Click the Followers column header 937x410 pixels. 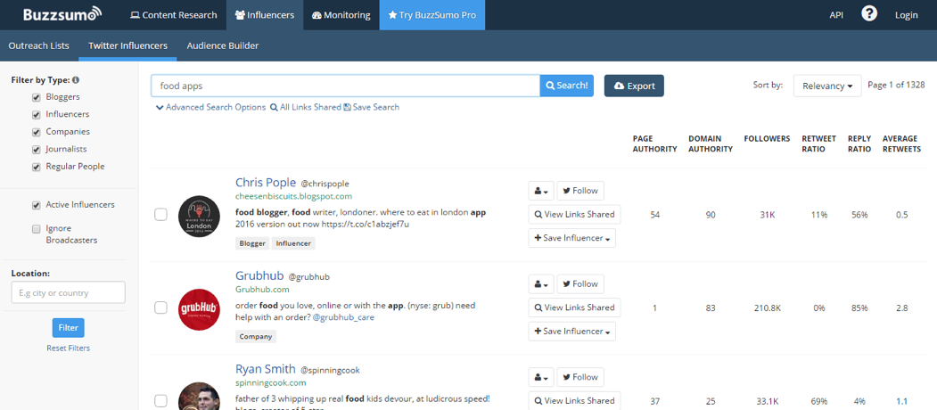767,139
